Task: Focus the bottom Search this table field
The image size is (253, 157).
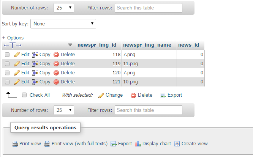Action: pyautogui.click(x=149, y=110)
